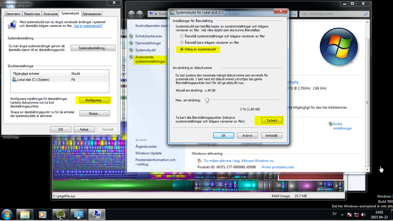This screenshot has height=221, width=393.
Task: Select the 'Lokal disk (C:) (System)' drive row
Action: click(x=59, y=79)
